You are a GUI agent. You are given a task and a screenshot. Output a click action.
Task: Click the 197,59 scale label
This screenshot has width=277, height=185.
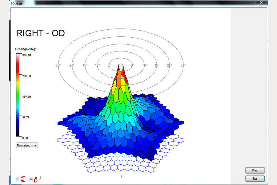click(x=26, y=97)
